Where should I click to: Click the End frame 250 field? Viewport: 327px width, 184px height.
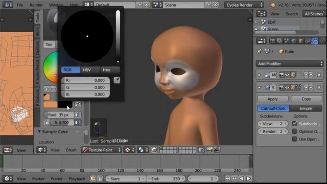click(166, 178)
